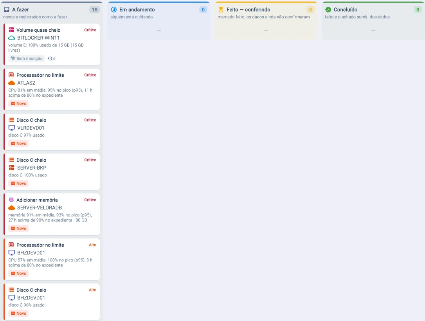The image size is (425, 321).
Task: Select the A fazer column title
Action: tap(21, 10)
